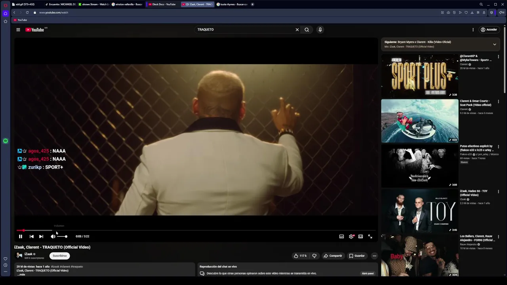Switch to the winston vallenilla tab
This screenshot has width=507, height=285.
coord(127,4)
